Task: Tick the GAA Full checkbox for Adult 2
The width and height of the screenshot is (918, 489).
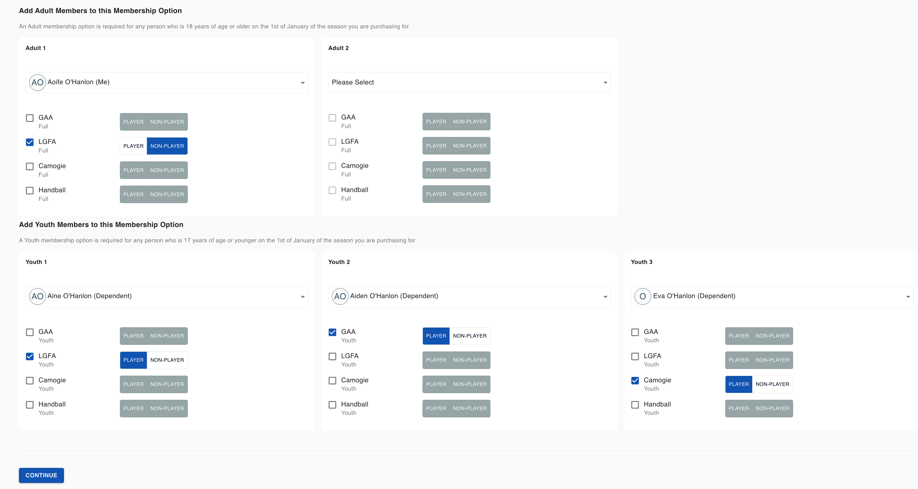Action: click(x=332, y=118)
